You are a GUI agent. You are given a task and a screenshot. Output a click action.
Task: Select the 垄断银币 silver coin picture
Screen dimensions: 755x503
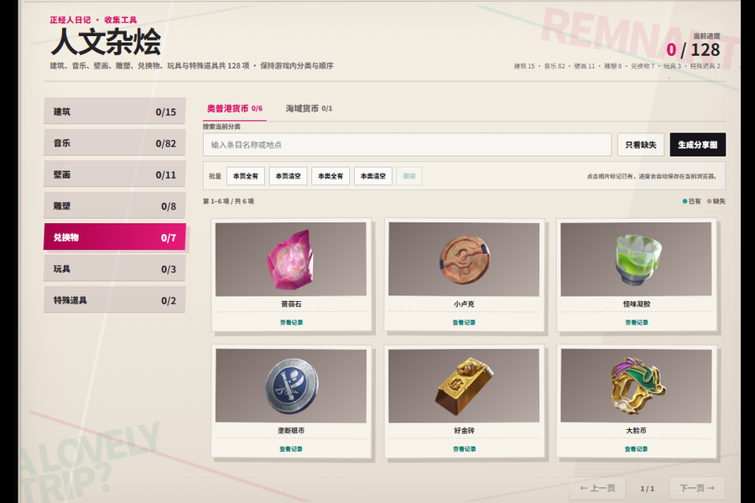pyautogui.click(x=291, y=386)
